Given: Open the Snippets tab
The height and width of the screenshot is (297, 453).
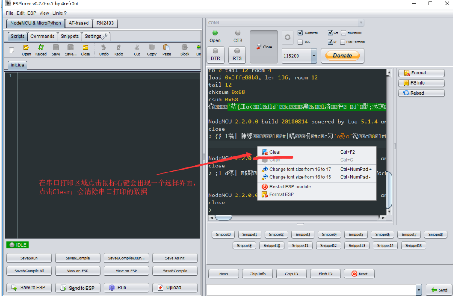Looking at the screenshot, I should [69, 36].
